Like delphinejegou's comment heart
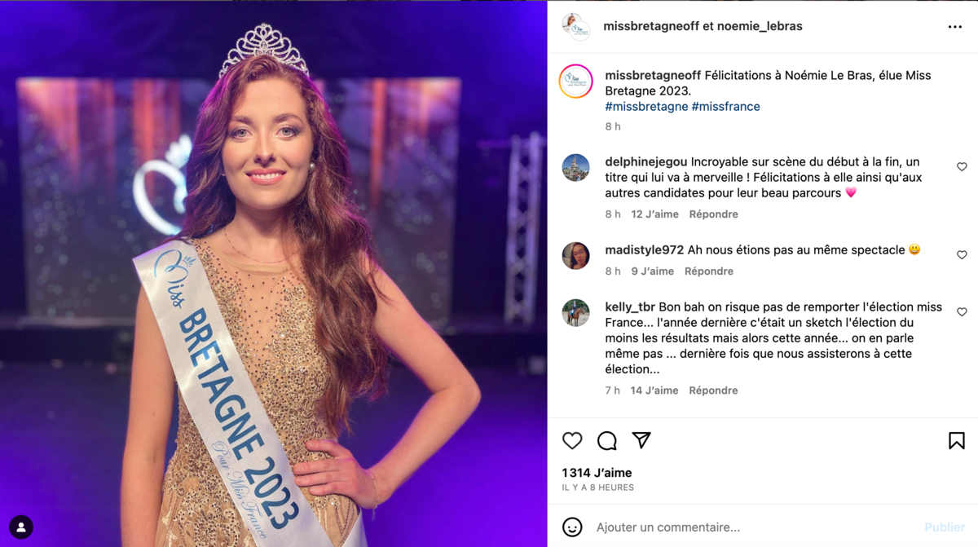The height and width of the screenshot is (547, 978). click(962, 166)
